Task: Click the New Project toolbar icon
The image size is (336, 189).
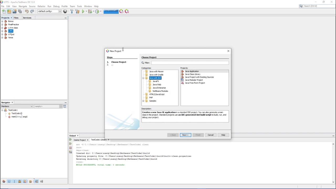Action: pyautogui.click(x=9, y=11)
